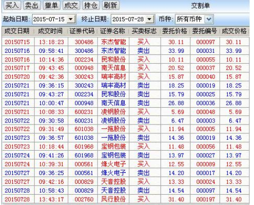Click order number 000037
Image resolution: width=254 pixels, height=205 pixels.
[206, 68]
